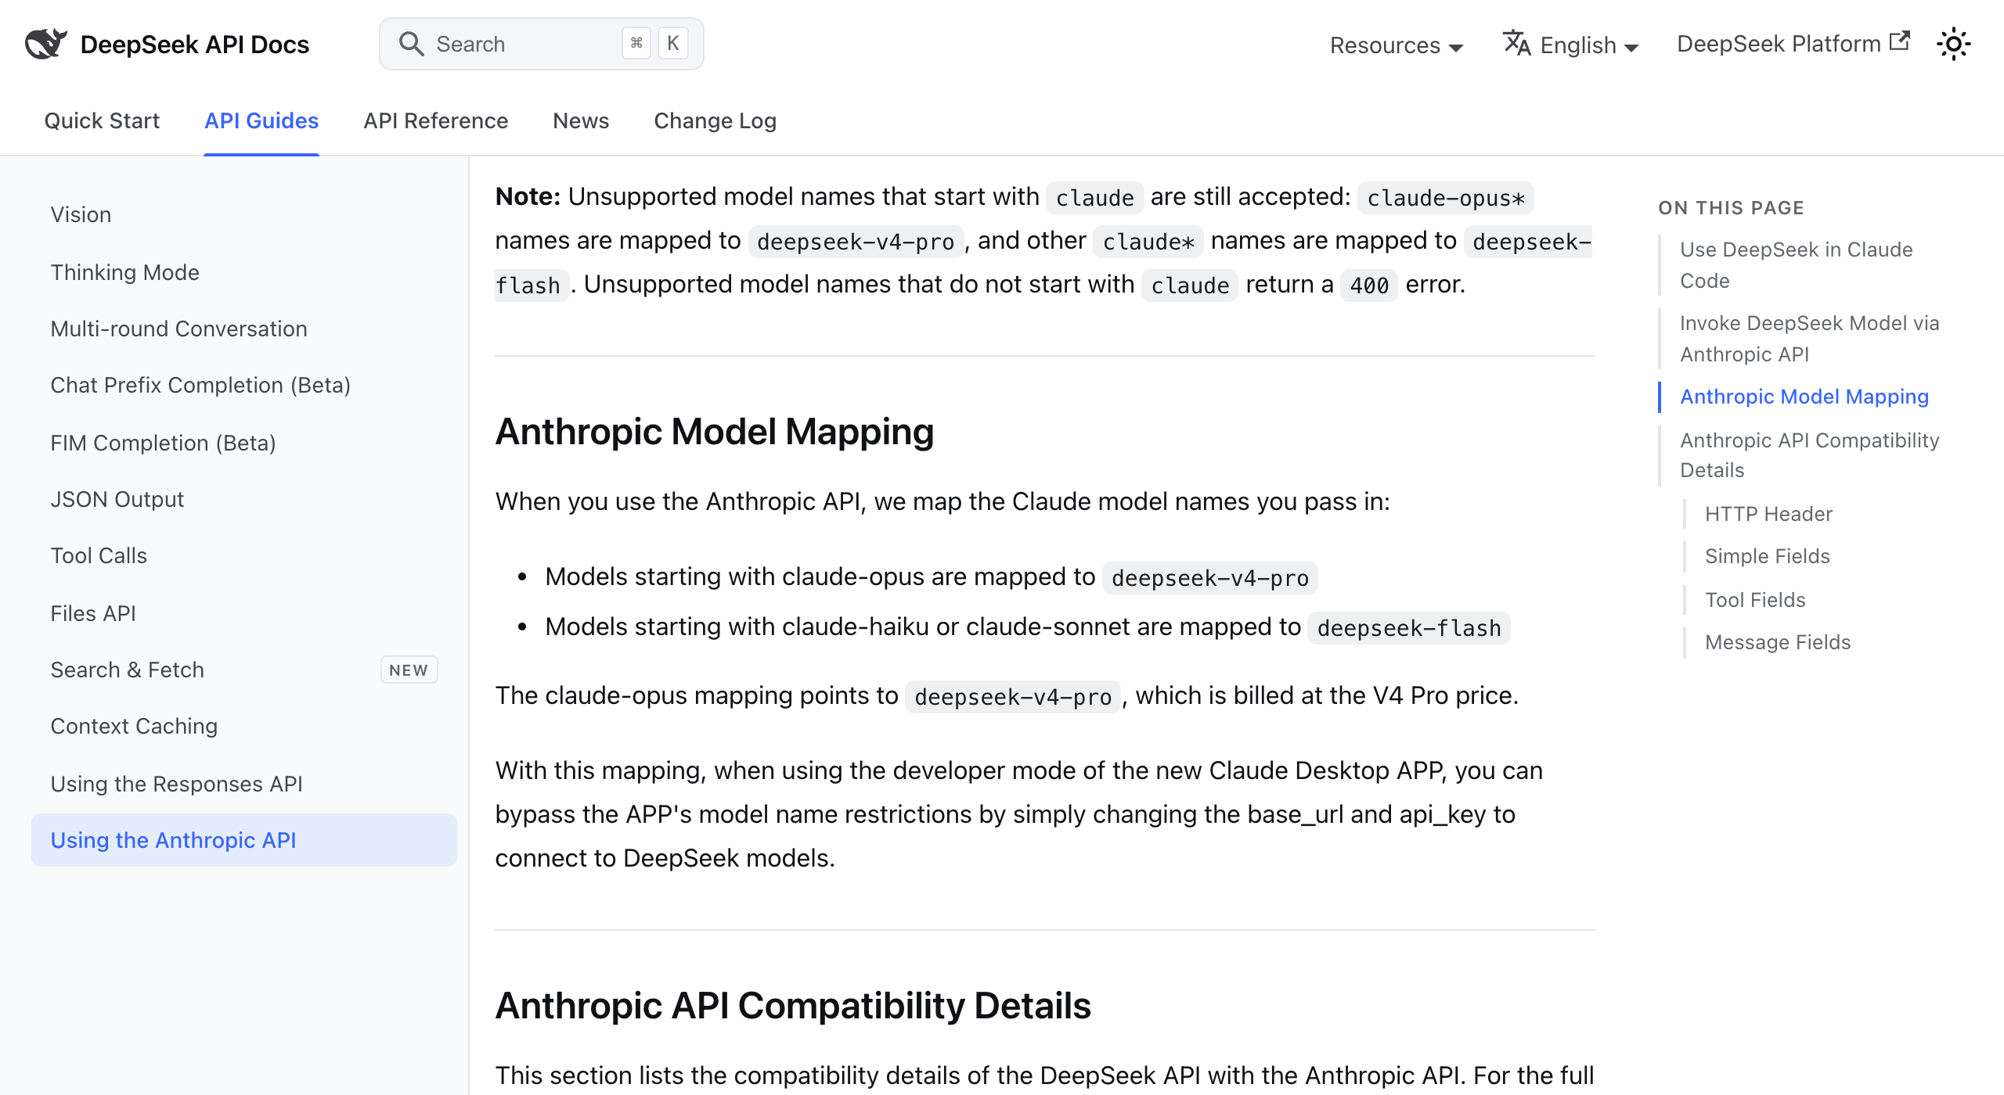This screenshot has height=1095, width=2004.
Task: Click the DeepSeek whale logo icon
Action: [x=45, y=44]
